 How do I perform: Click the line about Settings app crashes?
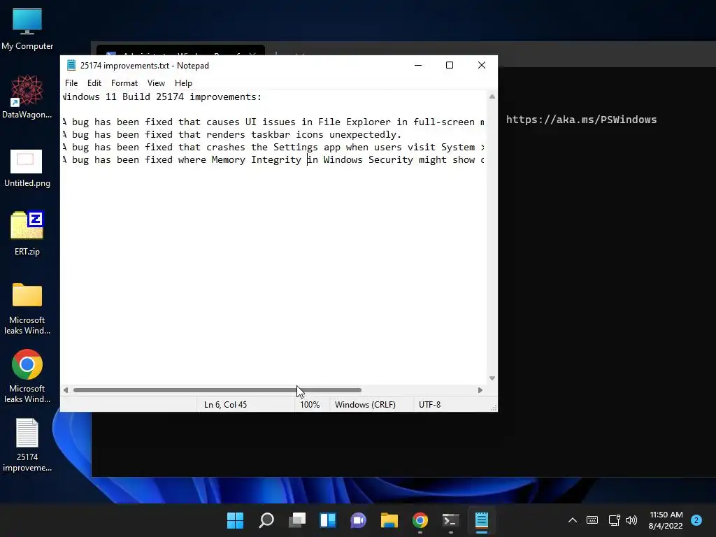[x=273, y=147]
